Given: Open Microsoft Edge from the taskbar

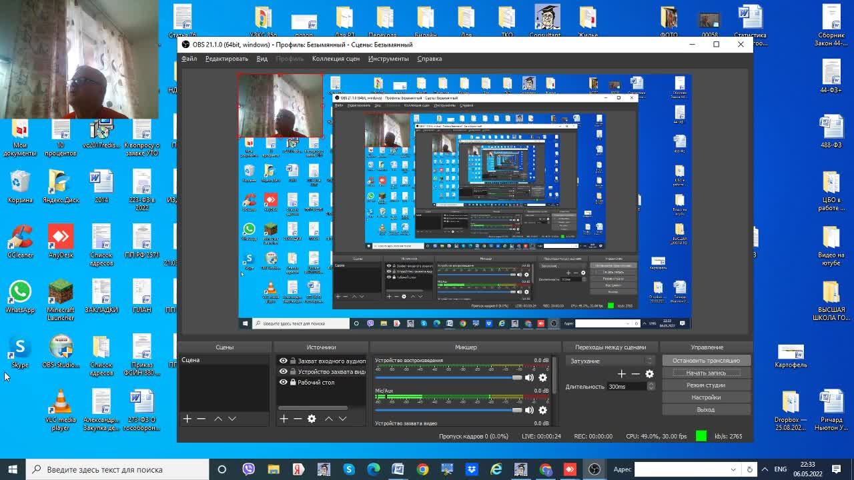Looking at the screenshot, I should pyautogui.click(x=373, y=469).
